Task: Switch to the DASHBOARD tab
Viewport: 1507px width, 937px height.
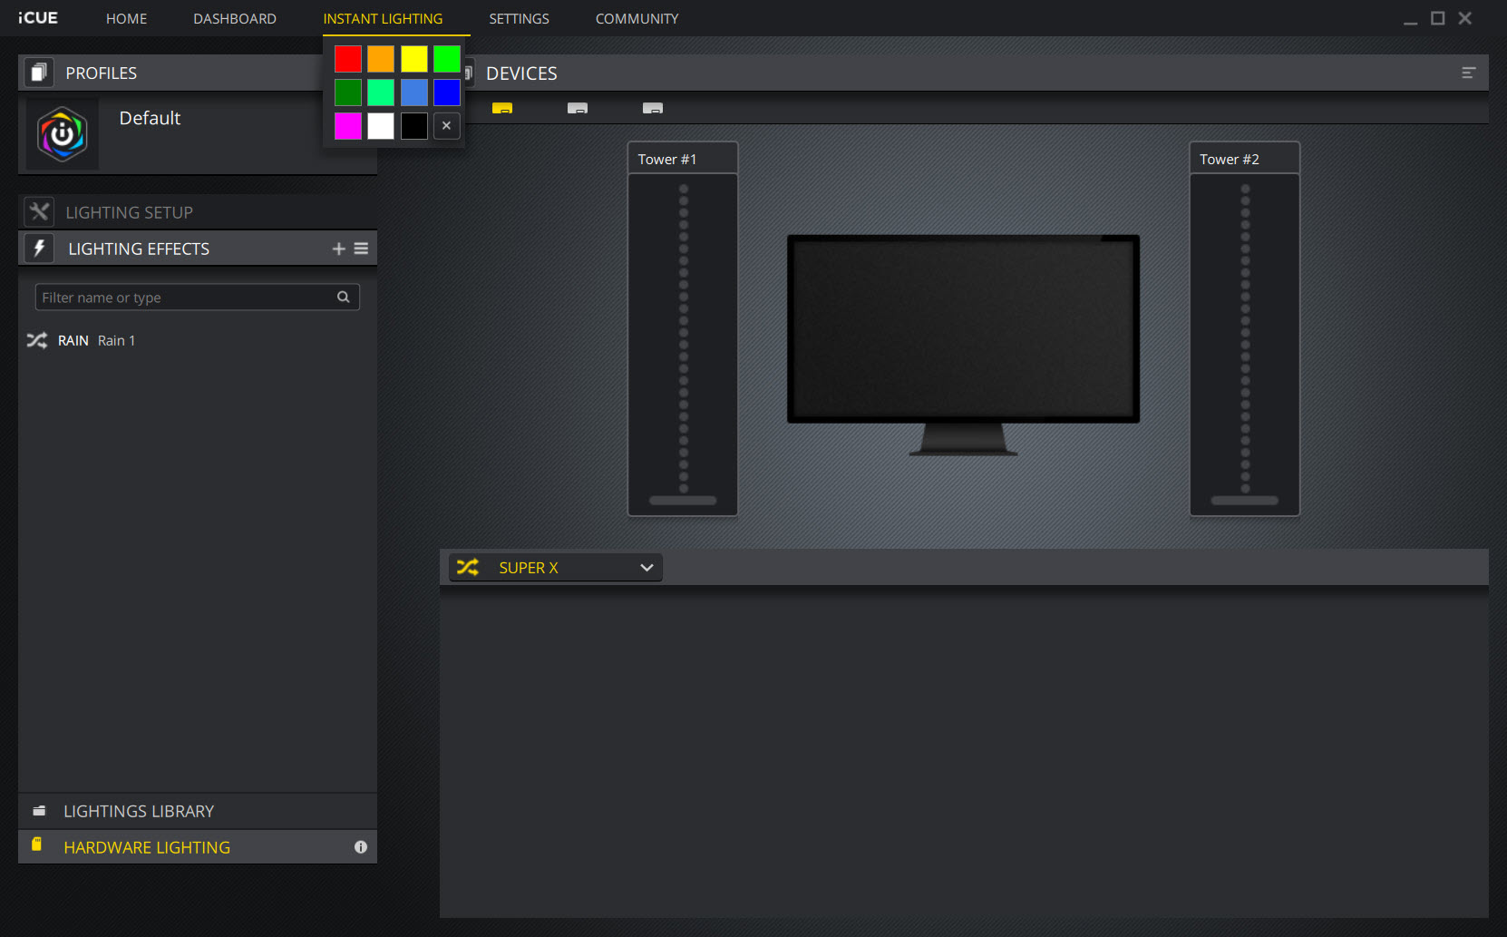Action: point(235,18)
